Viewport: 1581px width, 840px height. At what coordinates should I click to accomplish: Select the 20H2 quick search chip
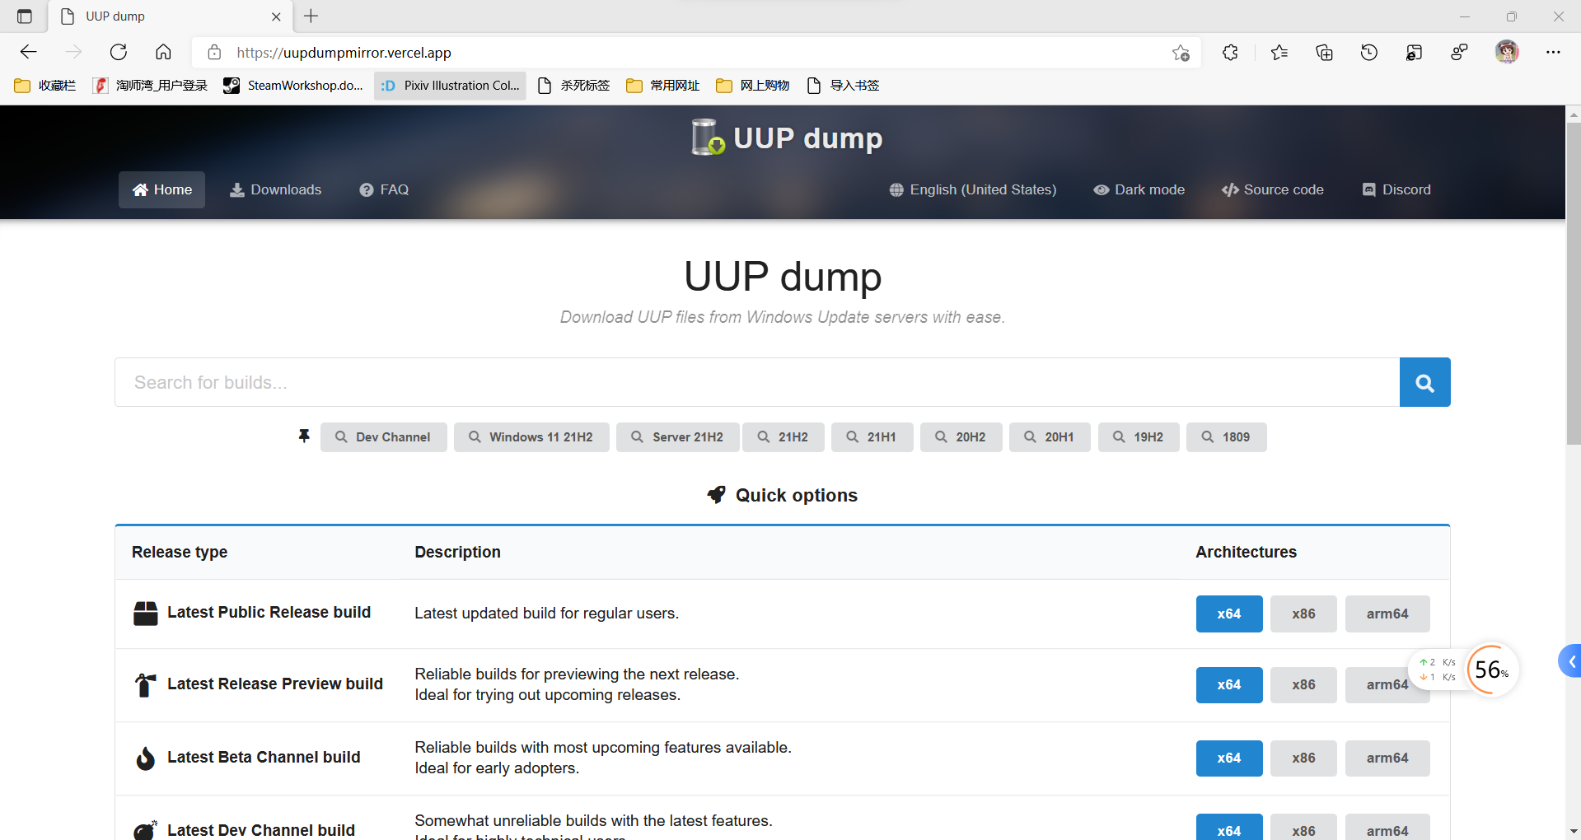[961, 437]
